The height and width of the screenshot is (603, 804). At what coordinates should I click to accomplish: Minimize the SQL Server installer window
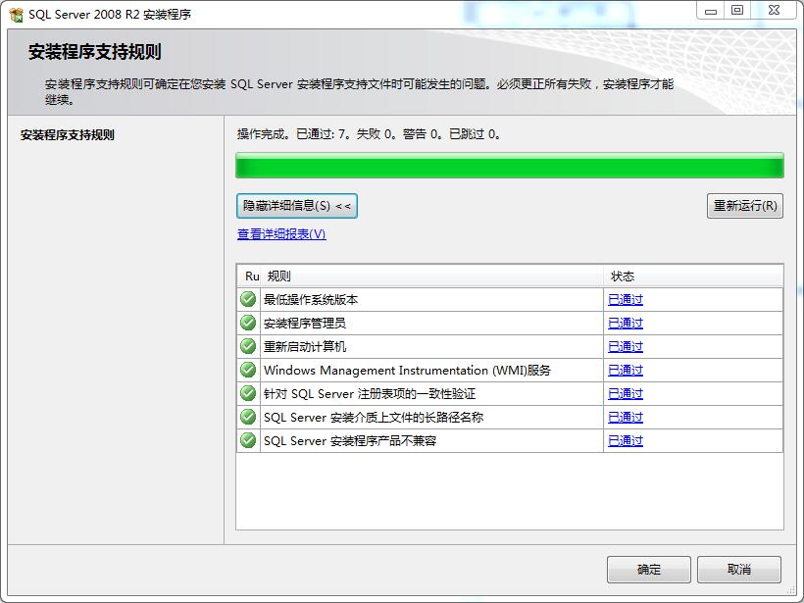click(x=711, y=11)
